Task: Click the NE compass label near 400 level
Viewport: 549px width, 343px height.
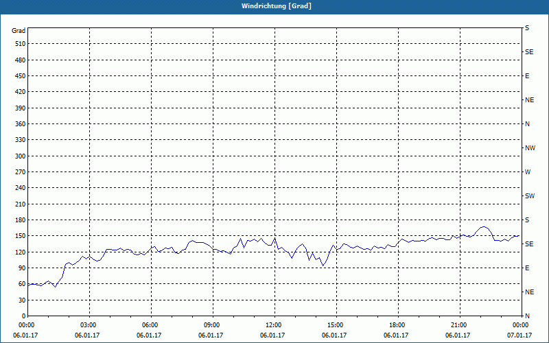Action: tap(530, 100)
